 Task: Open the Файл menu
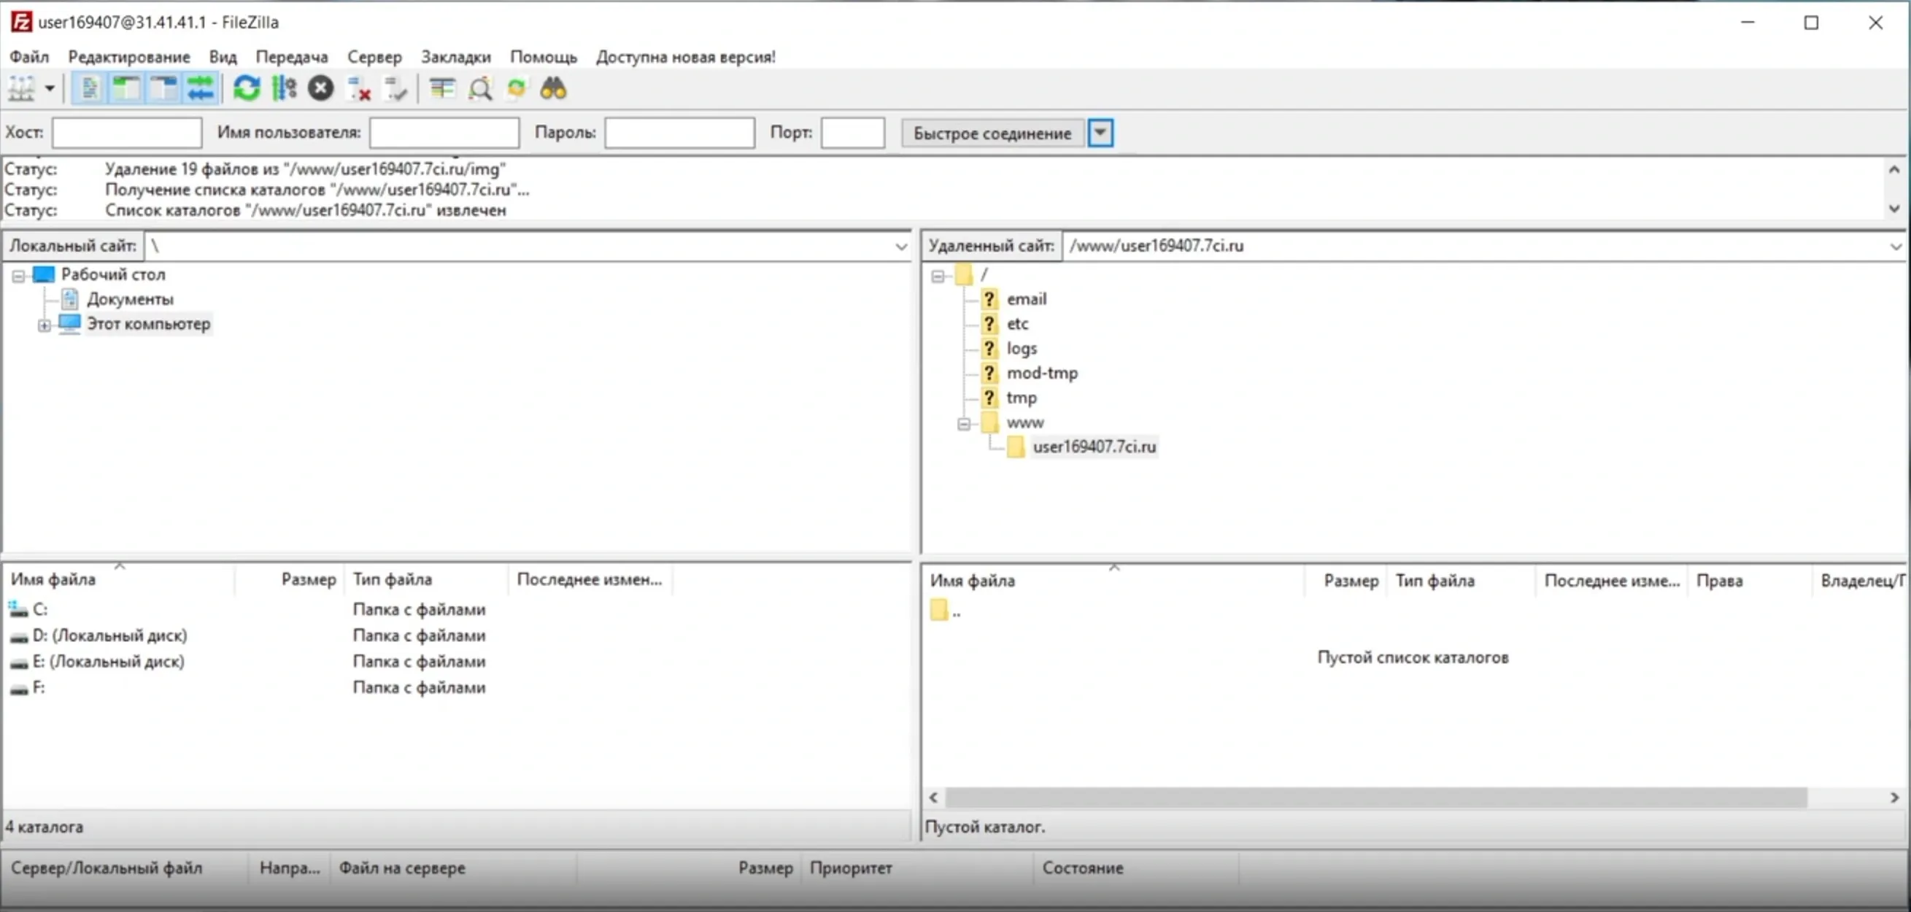click(29, 57)
